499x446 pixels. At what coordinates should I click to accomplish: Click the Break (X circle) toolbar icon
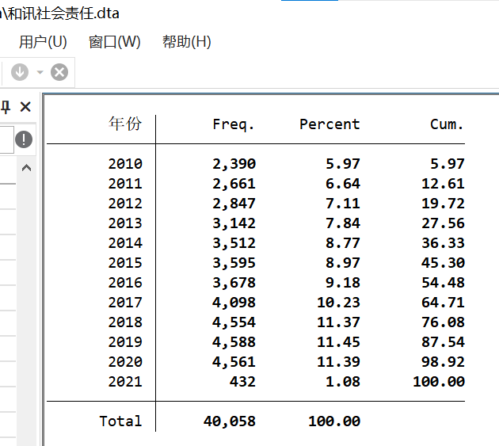[59, 72]
